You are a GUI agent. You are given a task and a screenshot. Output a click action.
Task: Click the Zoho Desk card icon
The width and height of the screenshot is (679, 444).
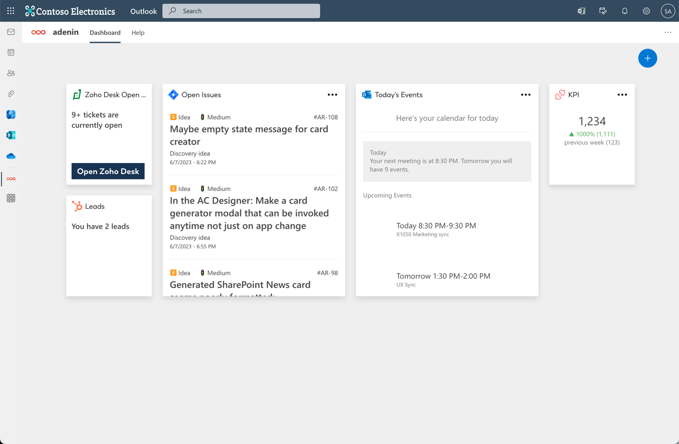(77, 94)
